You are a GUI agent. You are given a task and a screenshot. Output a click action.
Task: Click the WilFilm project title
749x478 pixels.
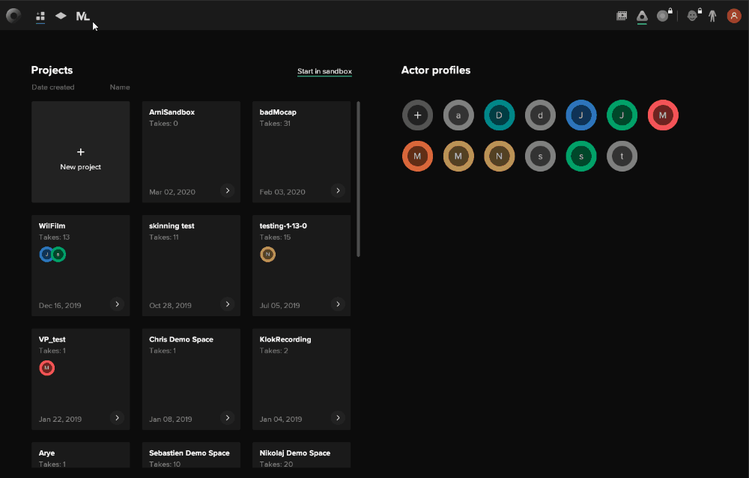click(x=52, y=226)
